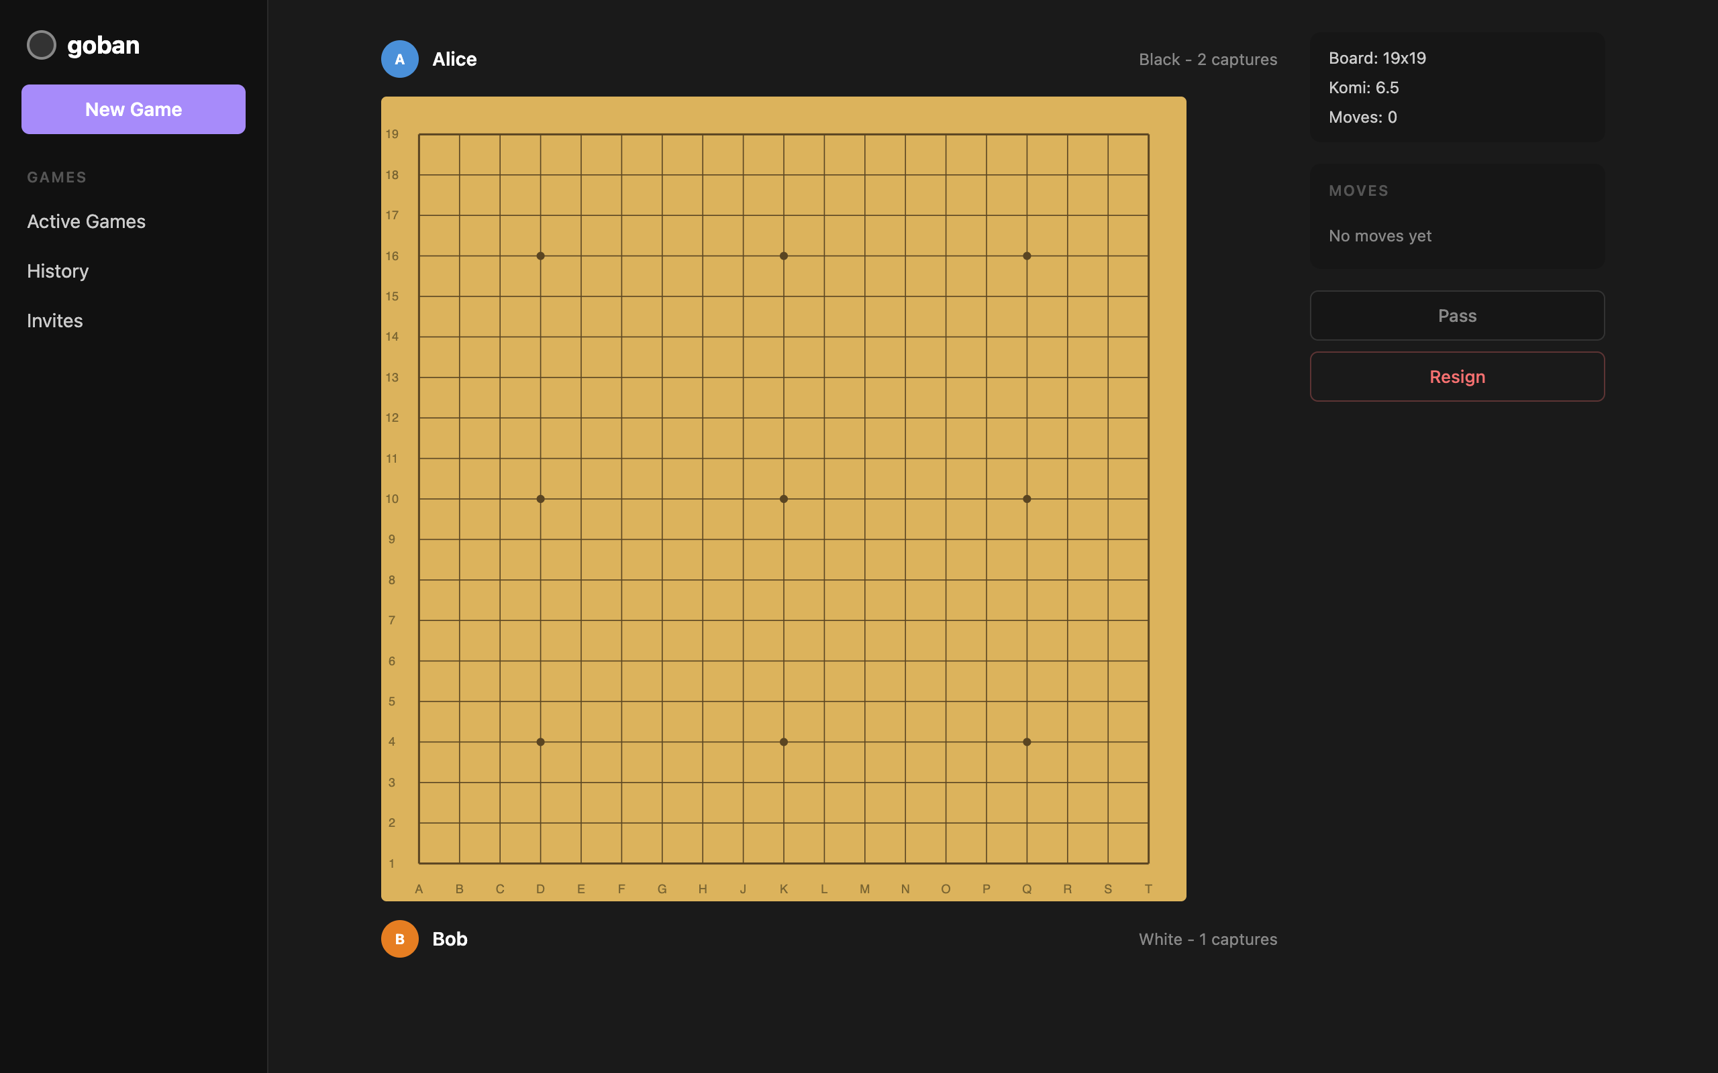The image size is (1718, 1073).
Task: Click the player name Alice
Action: click(454, 59)
